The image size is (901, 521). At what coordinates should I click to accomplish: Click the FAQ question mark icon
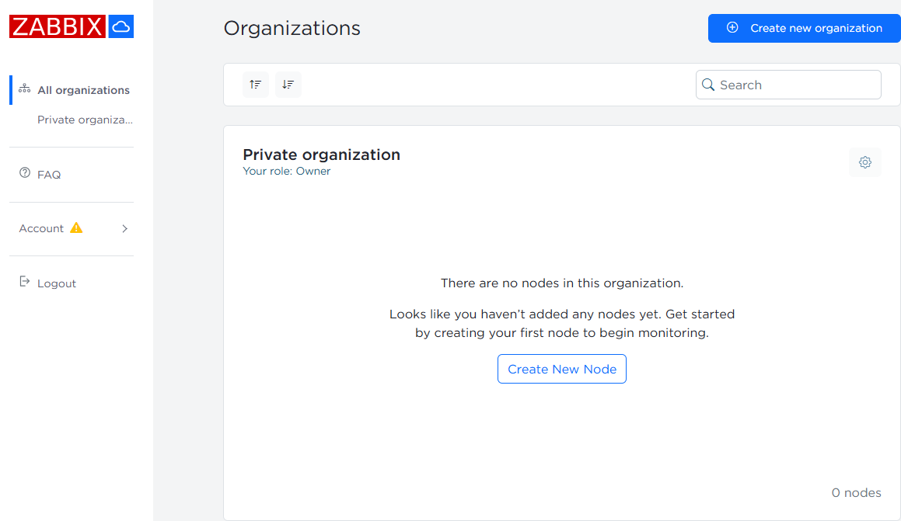[24, 173]
